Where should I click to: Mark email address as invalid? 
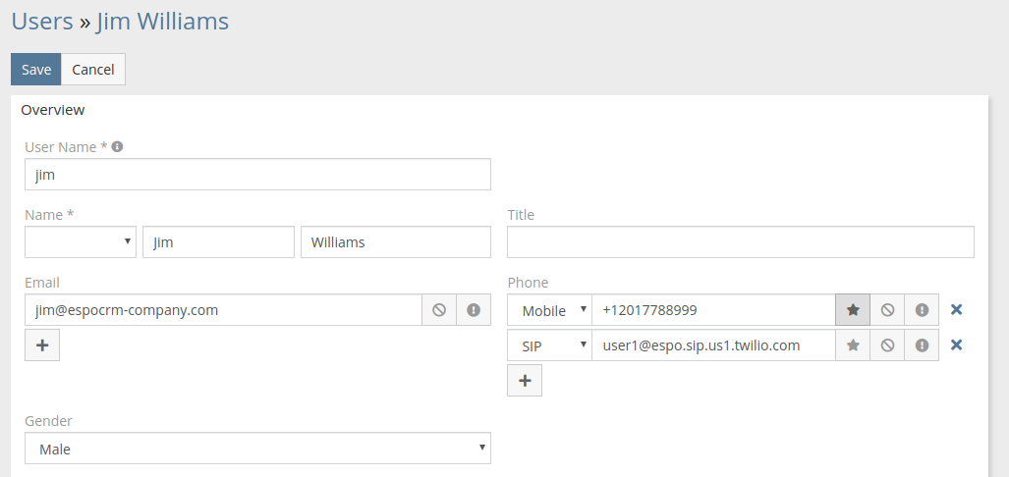pos(474,310)
